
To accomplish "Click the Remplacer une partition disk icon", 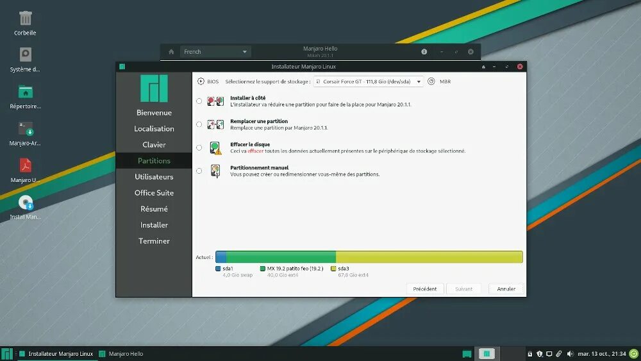I will 215,124.
